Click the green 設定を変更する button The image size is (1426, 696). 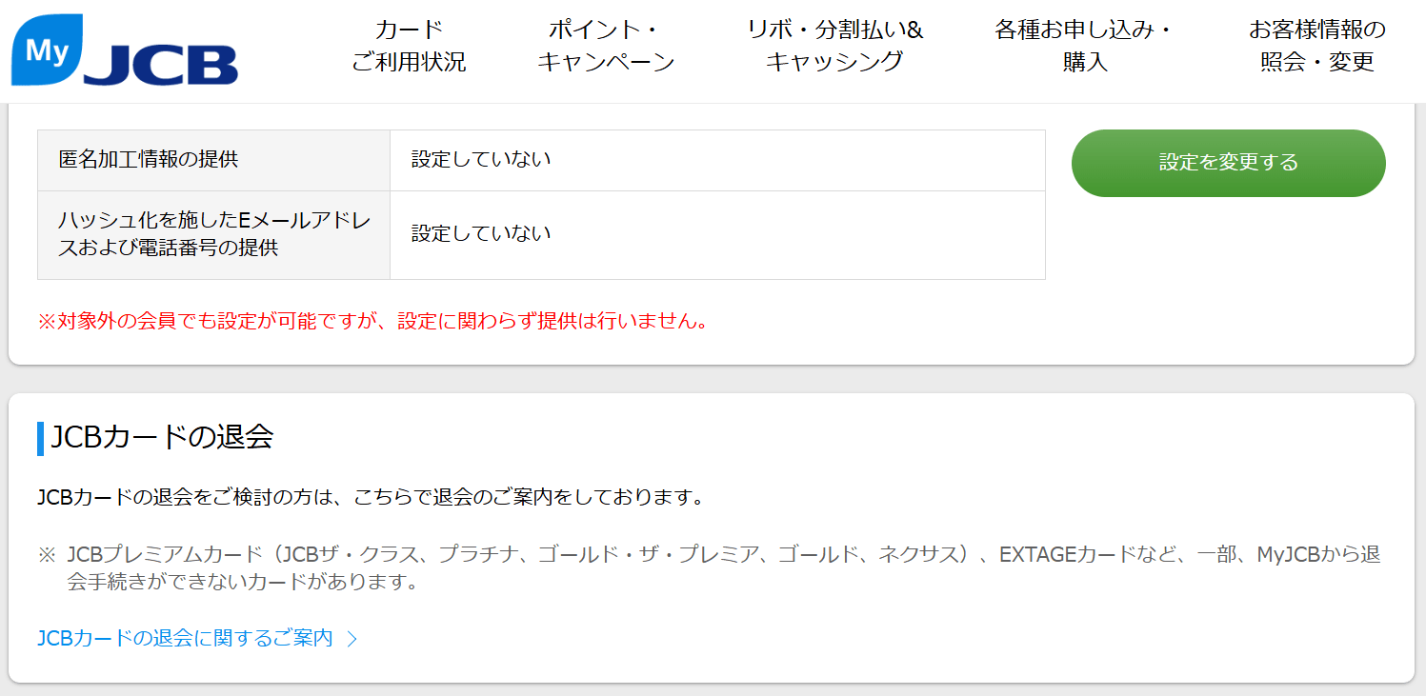[1229, 163]
